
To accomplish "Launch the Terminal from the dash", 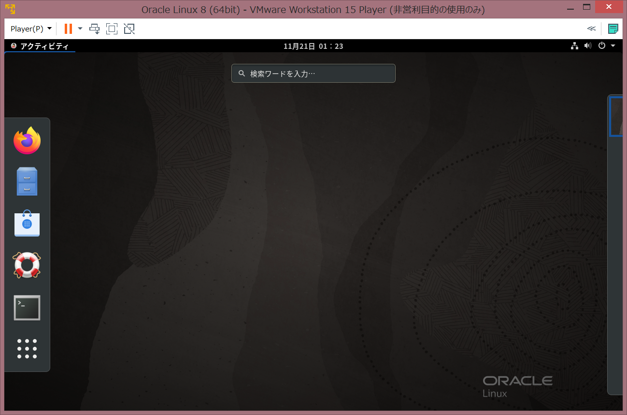I will 27,308.
